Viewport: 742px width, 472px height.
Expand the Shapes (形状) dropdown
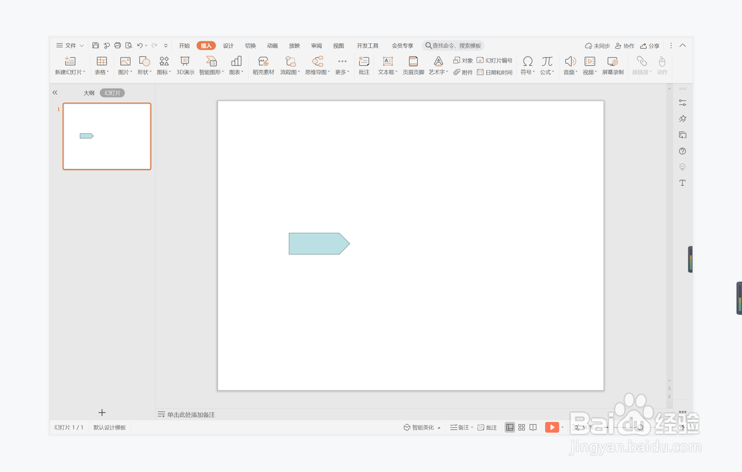click(x=144, y=72)
